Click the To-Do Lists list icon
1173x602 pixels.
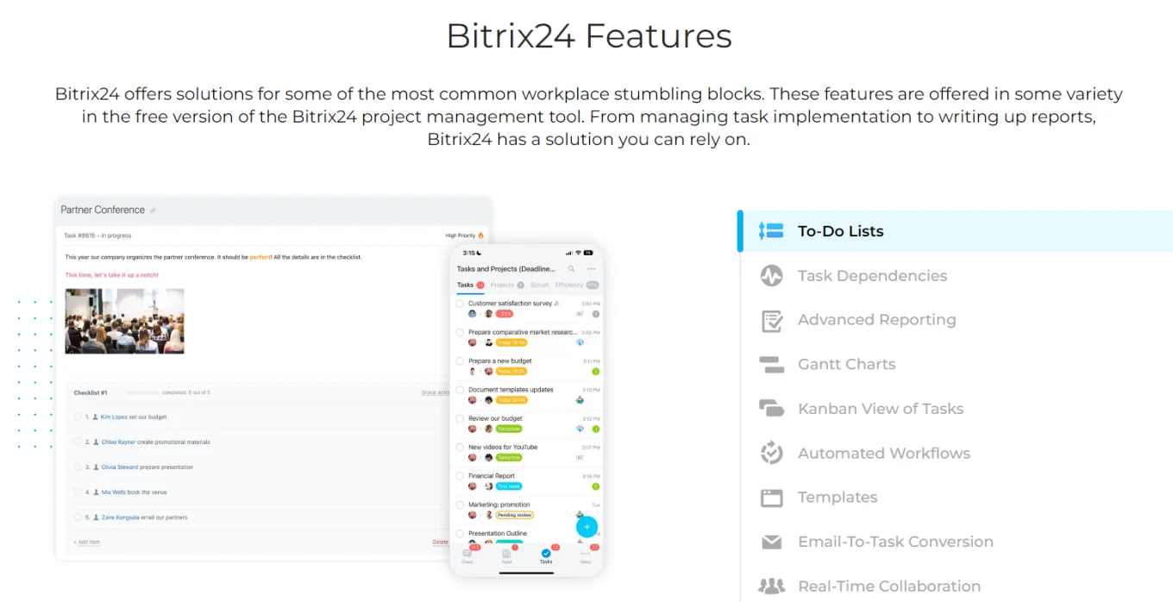pyautogui.click(x=771, y=231)
